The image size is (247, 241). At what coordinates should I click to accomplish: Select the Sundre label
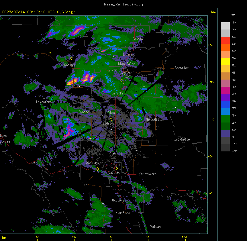84,112
